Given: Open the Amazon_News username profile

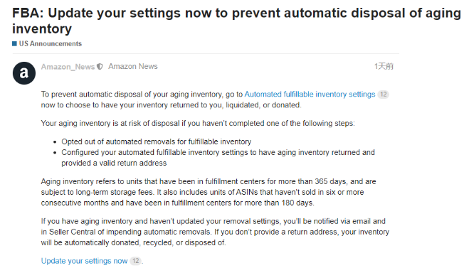Looking at the screenshot, I should click(68, 67).
